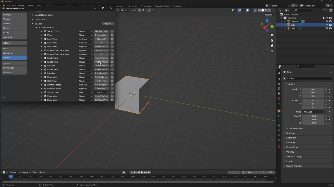The image size is (334, 187).
Task: Open the Global transform orientation dropdown
Action: pyautogui.click(x=123, y=10)
